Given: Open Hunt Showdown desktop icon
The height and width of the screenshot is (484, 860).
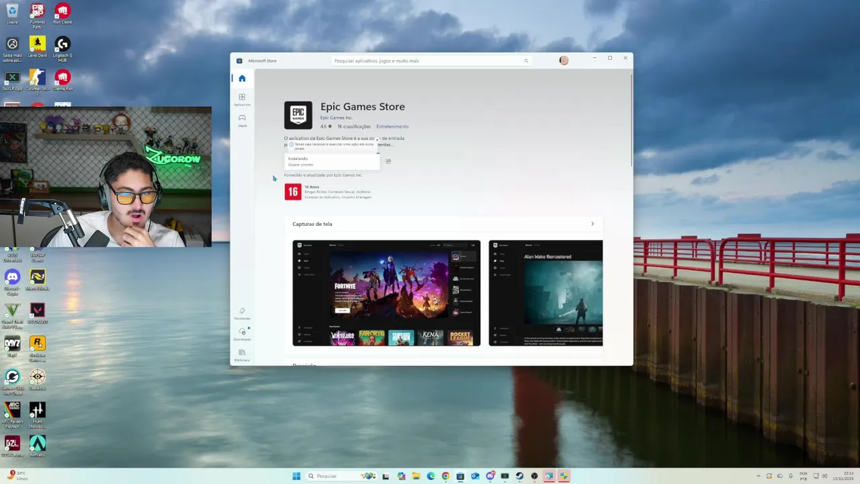Looking at the screenshot, I should click(x=38, y=414).
